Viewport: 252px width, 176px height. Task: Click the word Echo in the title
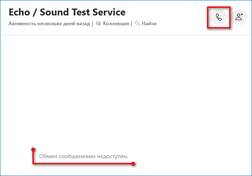click(x=19, y=12)
